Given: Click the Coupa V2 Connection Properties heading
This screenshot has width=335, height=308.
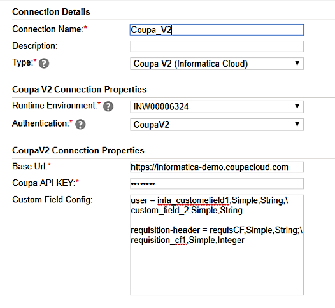Looking at the screenshot, I should click(79, 89).
